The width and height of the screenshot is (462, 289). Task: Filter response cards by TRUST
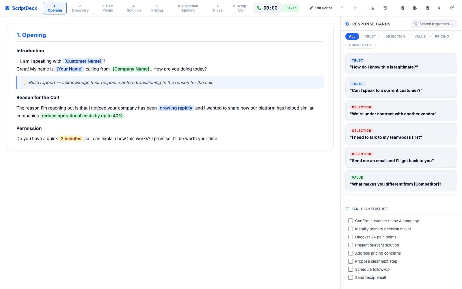coord(370,36)
